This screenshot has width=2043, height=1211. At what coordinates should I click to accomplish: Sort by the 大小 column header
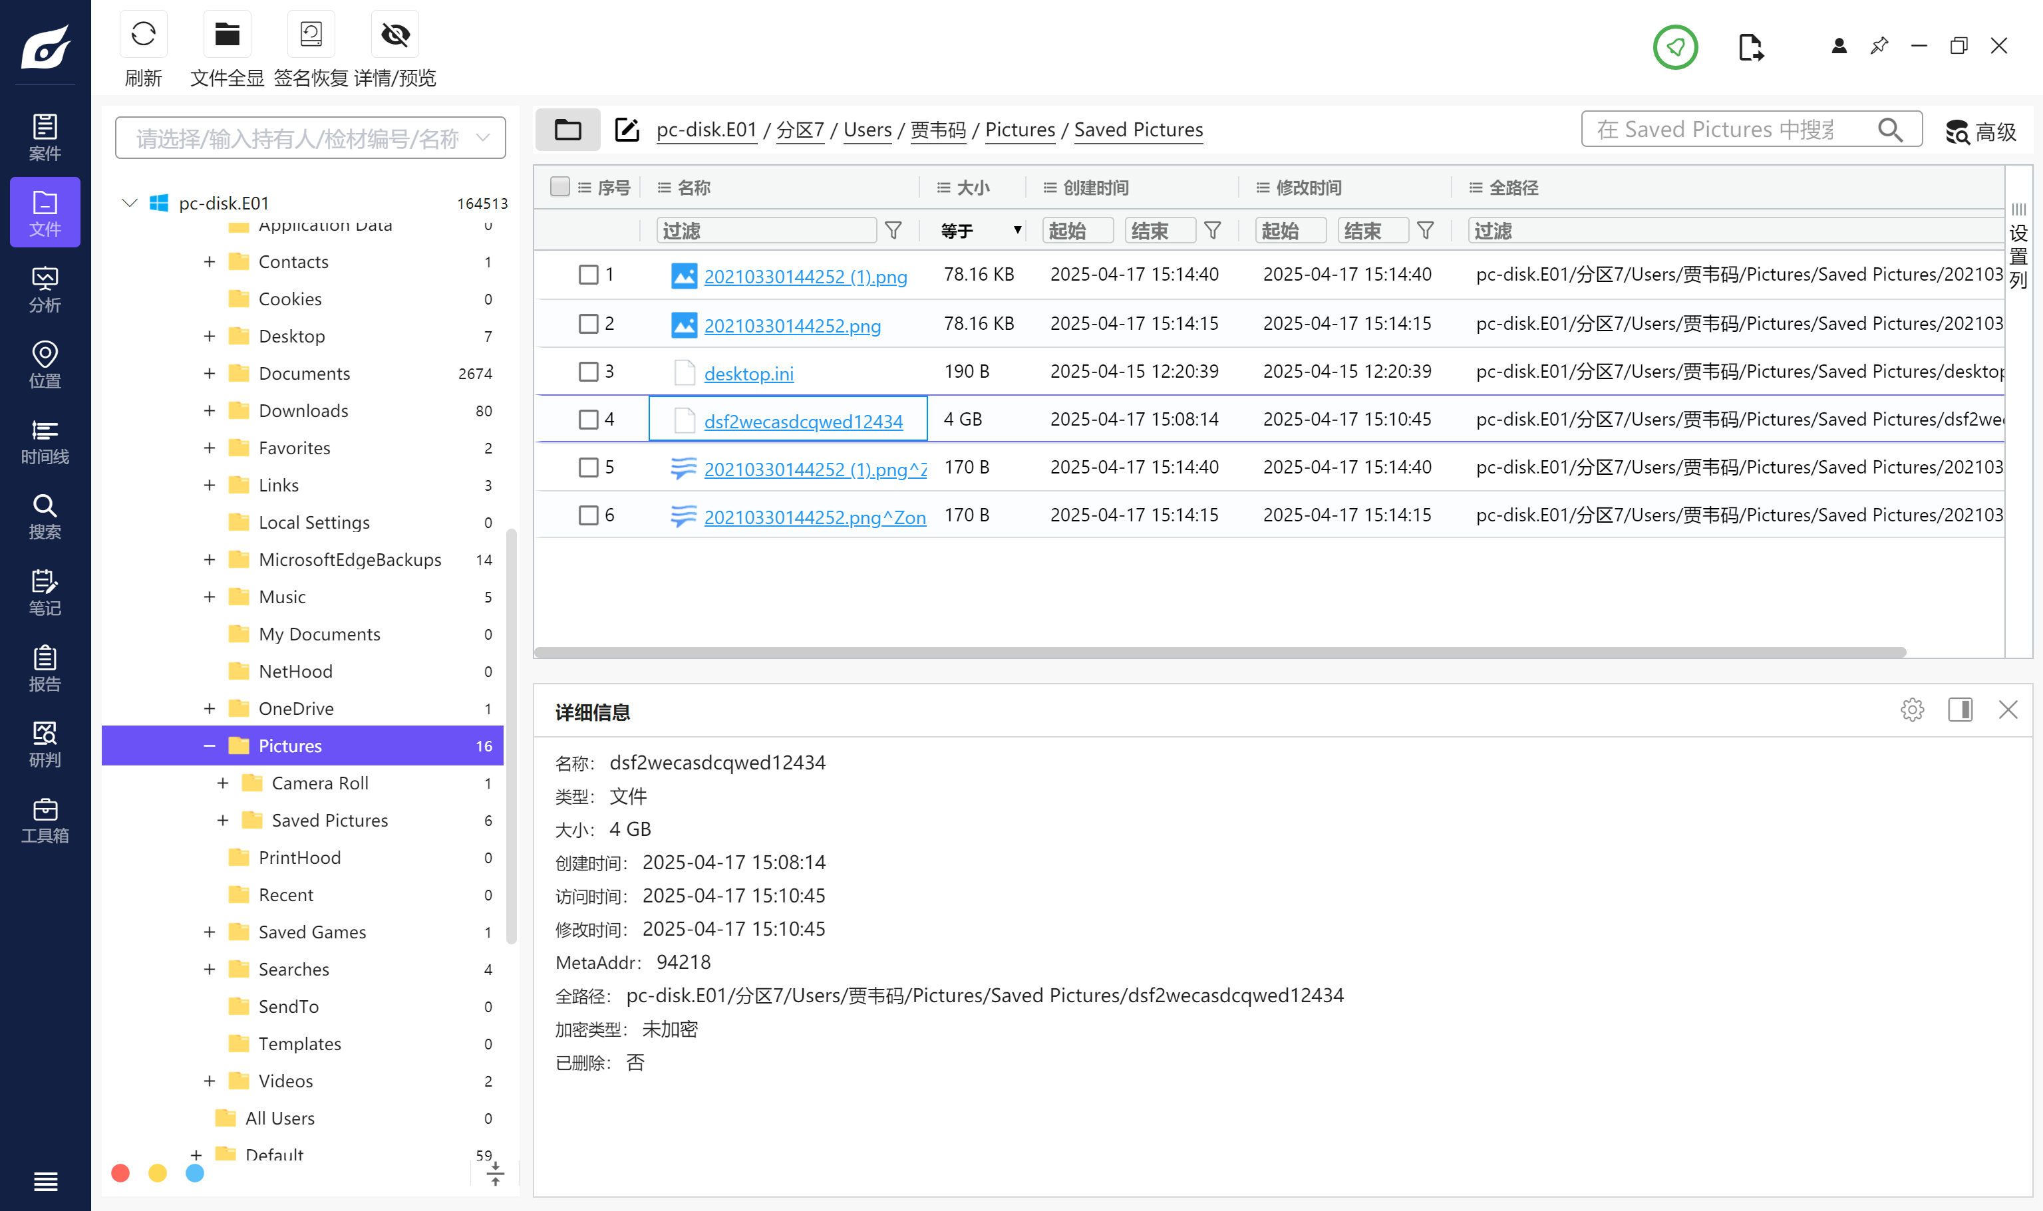click(x=971, y=188)
